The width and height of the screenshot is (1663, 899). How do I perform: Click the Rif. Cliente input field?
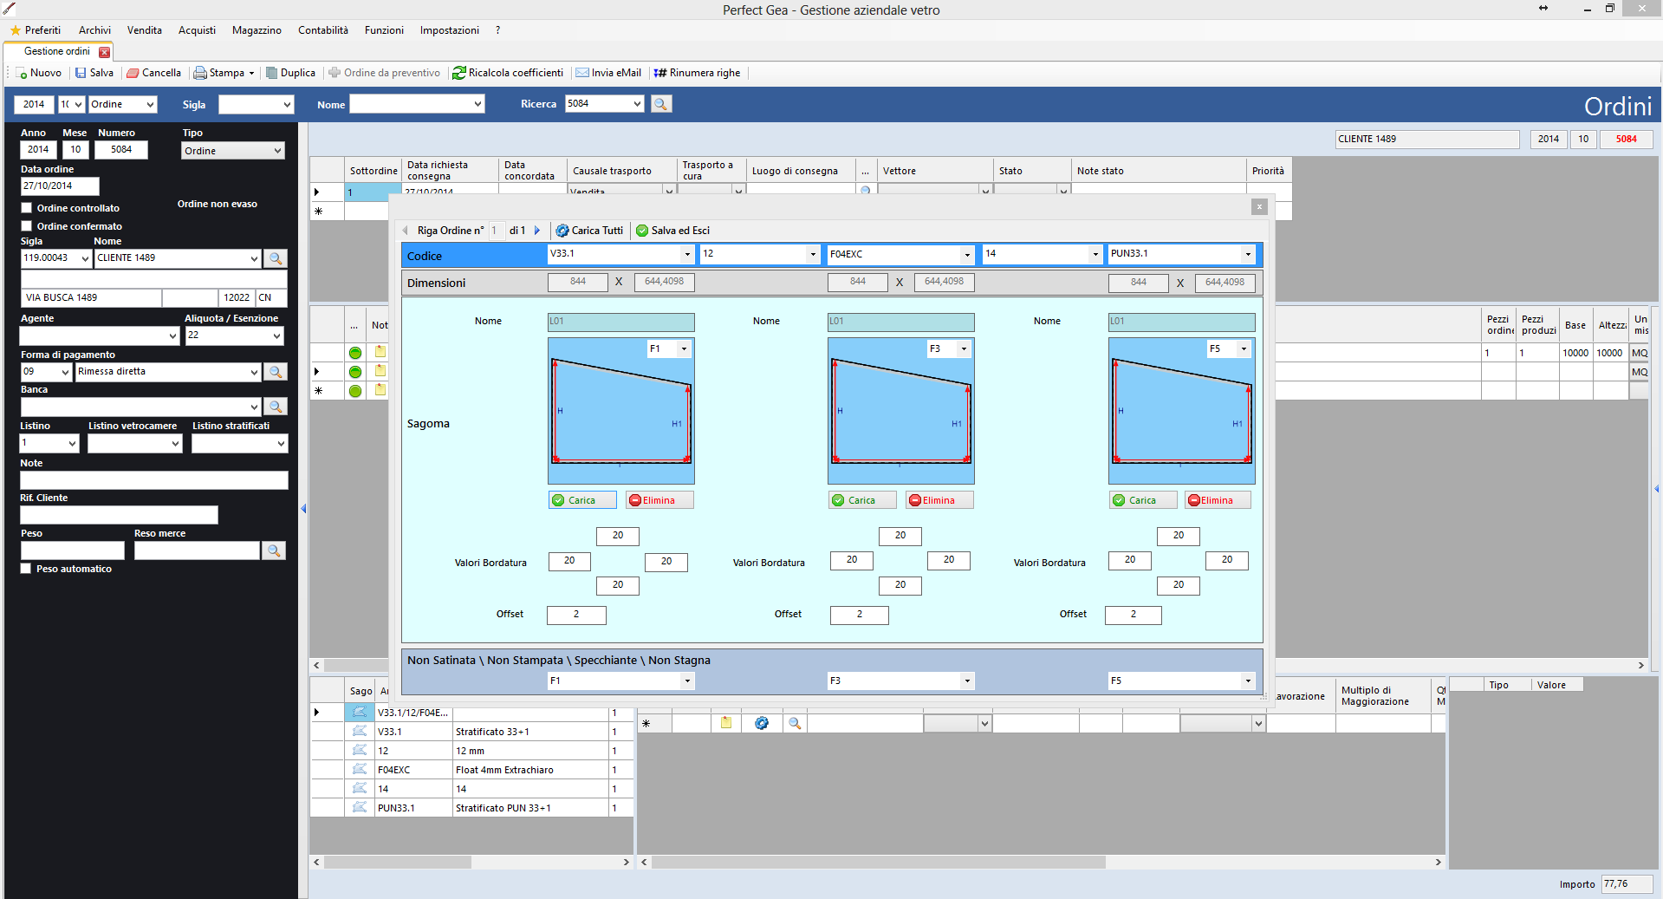(120, 515)
